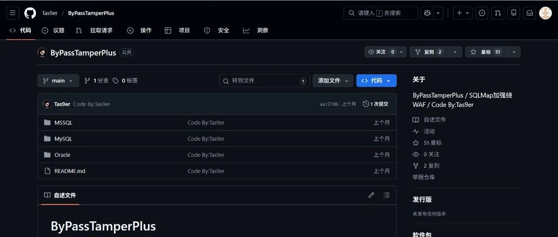This screenshot has width=558, height=237.
Task: Click the 复刻 fork button
Action: [x=429, y=52]
